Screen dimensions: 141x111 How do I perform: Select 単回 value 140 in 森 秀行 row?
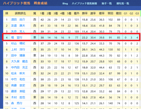[110, 103]
